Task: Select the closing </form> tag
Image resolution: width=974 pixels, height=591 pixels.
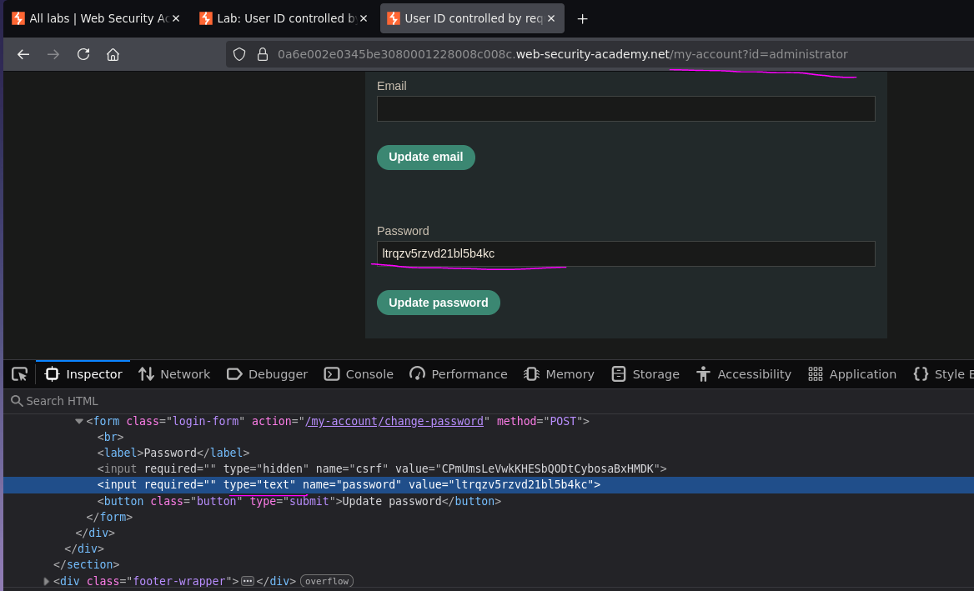Action: point(109,517)
